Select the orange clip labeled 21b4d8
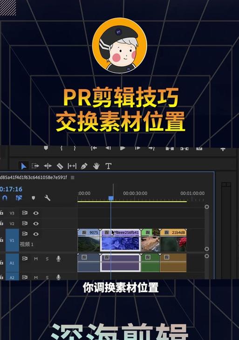239x340 pixels. point(173,240)
